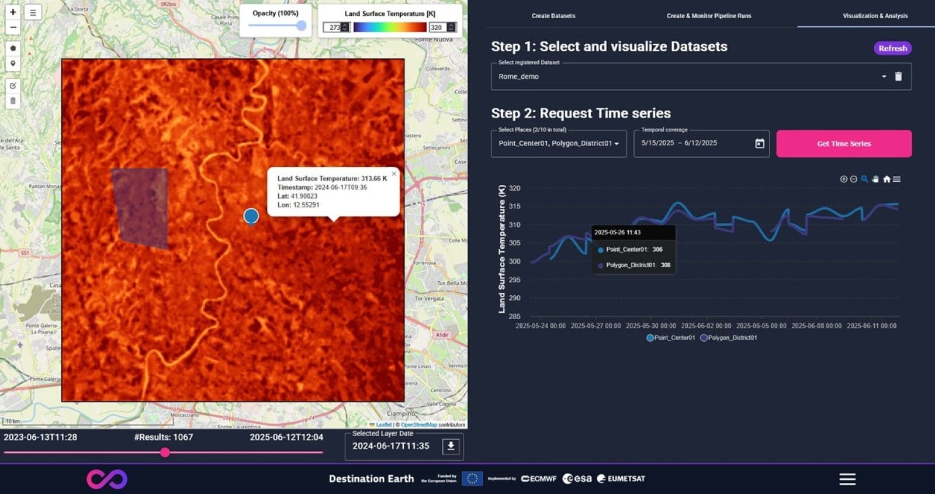This screenshot has width=935, height=494.
Task: Expand the Select registered Dataset dropdown
Action: (884, 77)
